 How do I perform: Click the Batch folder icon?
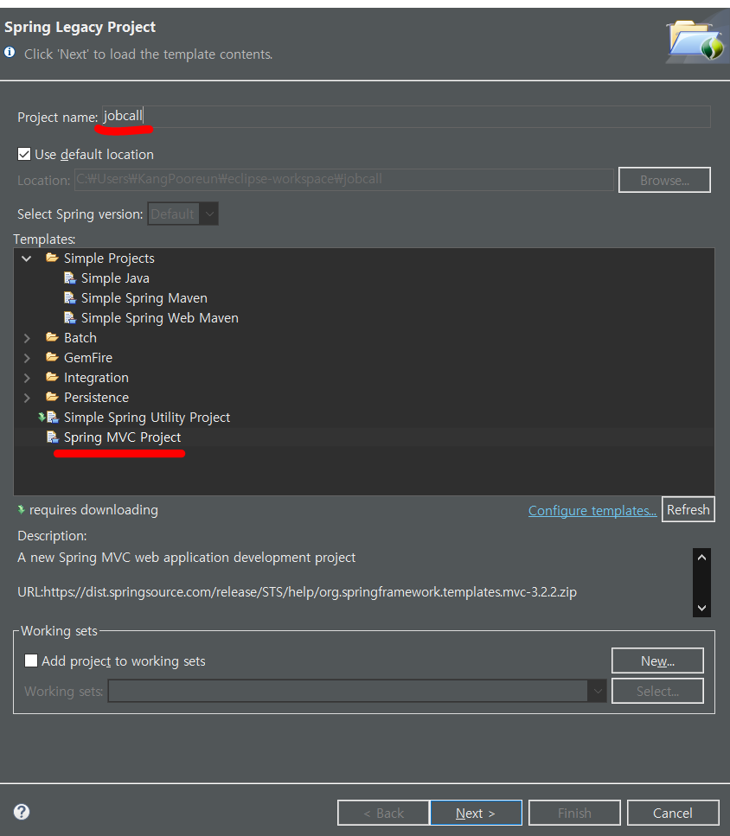52,337
